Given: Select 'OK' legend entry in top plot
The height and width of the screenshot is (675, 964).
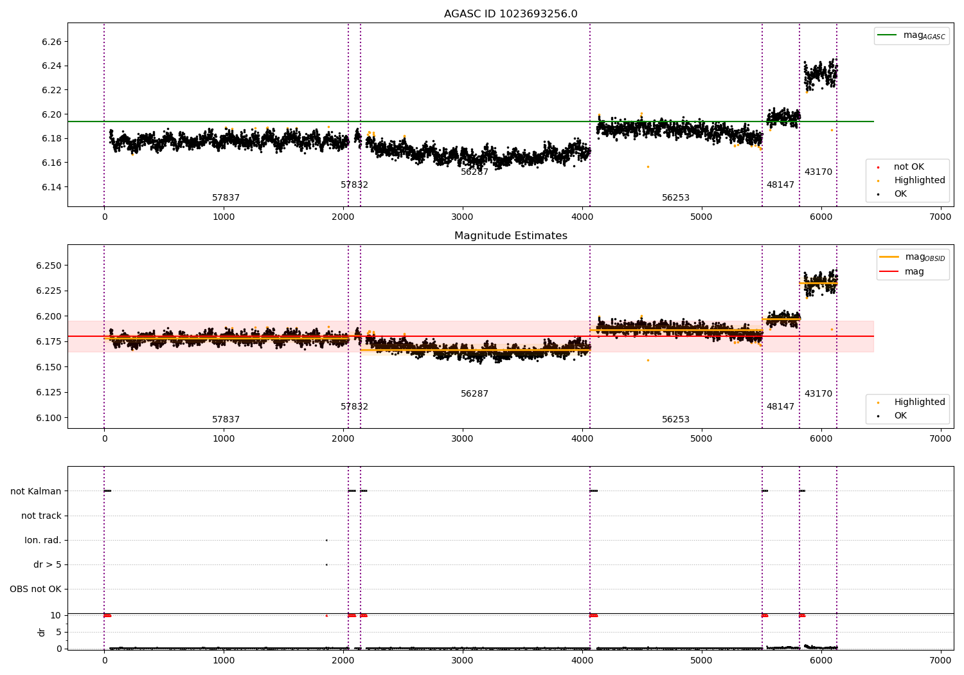Looking at the screenshot, I should click(x=900, y=194).
